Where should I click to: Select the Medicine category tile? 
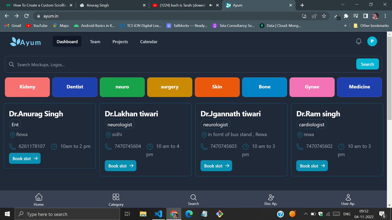tap(359, 87)
